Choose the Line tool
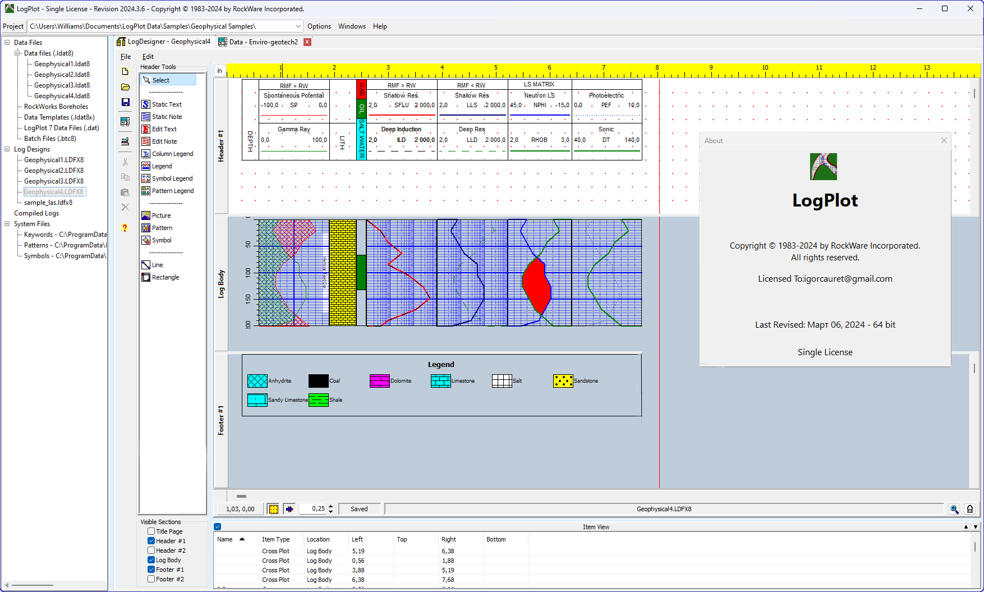 point(153,265)
